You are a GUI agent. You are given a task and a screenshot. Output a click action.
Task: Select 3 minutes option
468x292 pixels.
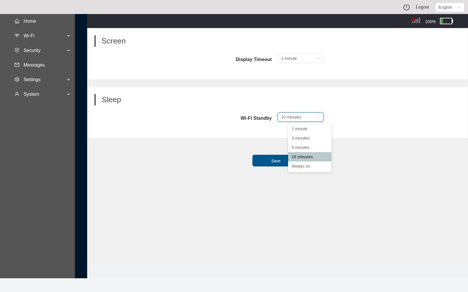click(x=310, y=138)
